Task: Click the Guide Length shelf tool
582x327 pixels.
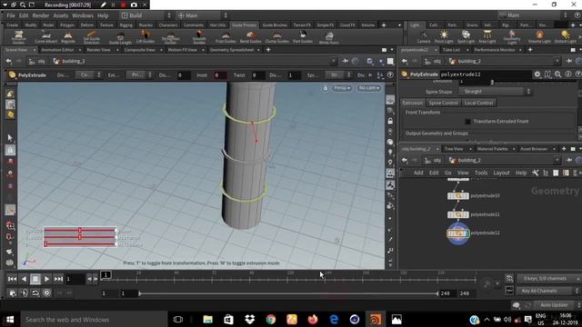Action: 120,37
